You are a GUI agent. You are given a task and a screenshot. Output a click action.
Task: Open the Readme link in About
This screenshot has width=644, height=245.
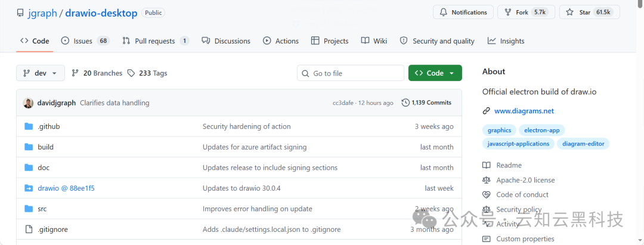point(502,165)
